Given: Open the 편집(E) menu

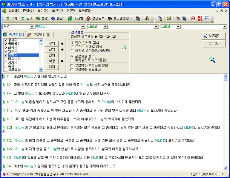Looking at the screenshot, I should pos(28,10).
